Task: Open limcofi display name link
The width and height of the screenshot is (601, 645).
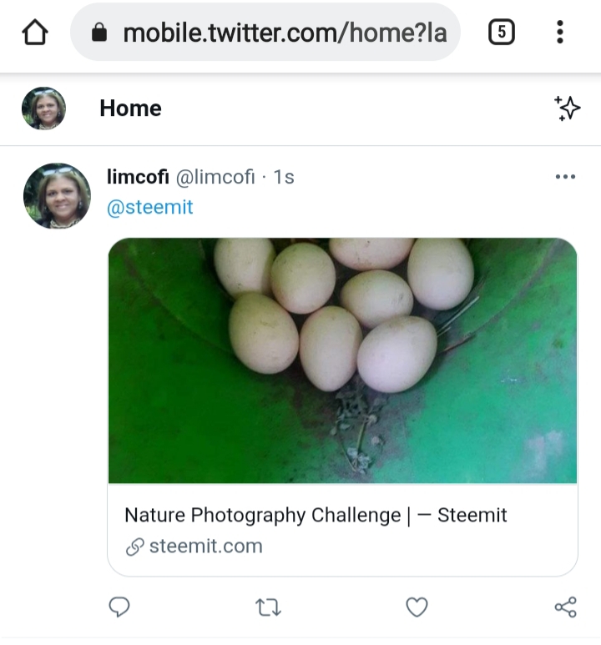Action: coord(138,177)
